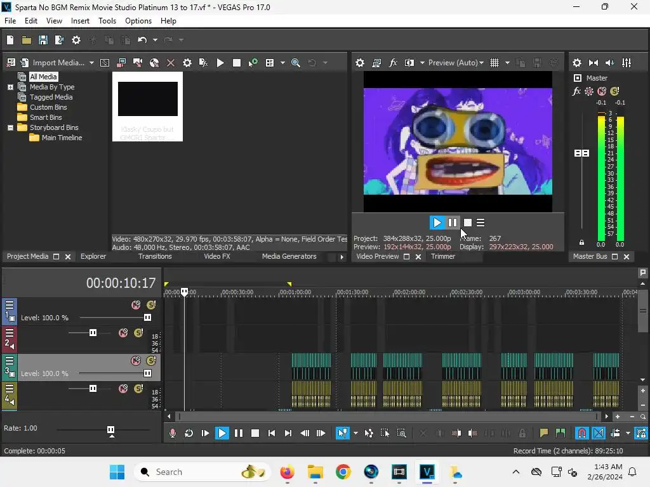Screen dimensions: 650x487
Task: Play preview from Video Preview transport
Action: tap(437, 223)
